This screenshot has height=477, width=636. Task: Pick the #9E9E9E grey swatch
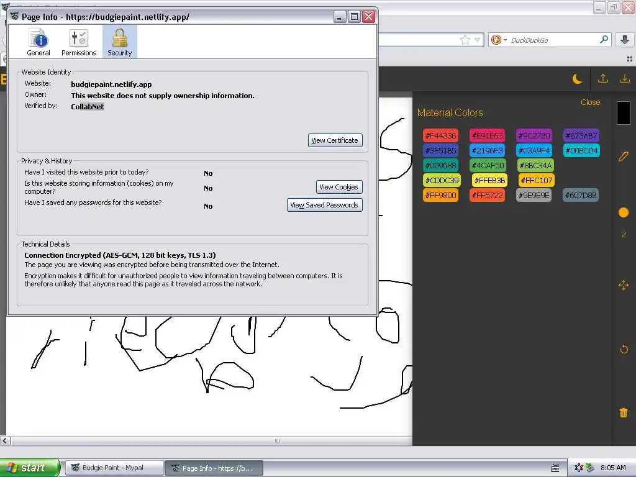pos(534,195)
